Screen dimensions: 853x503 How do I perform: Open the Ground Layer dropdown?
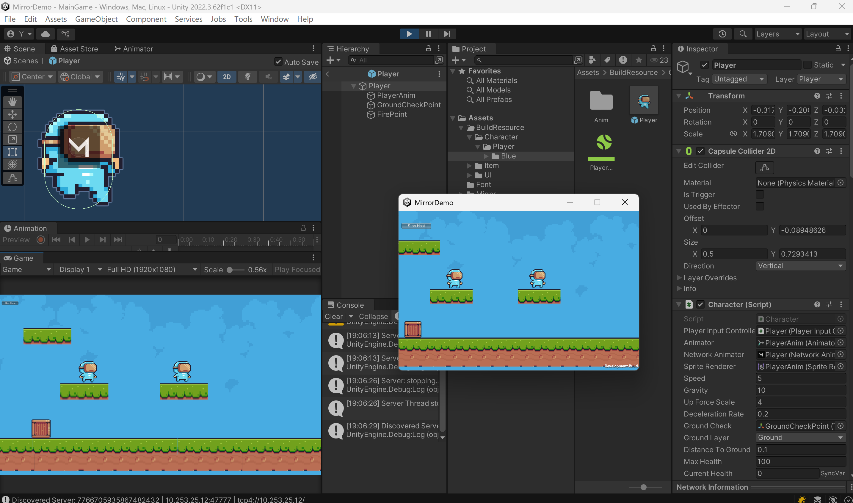[x=800, y=438]
